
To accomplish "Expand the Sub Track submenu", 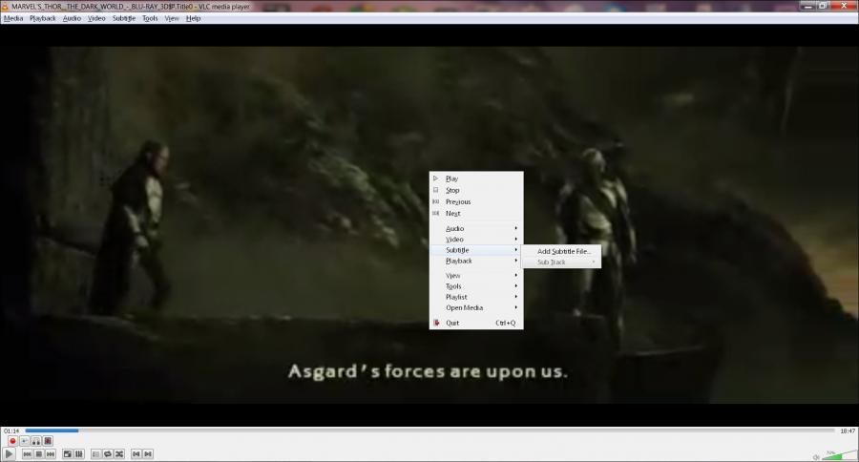I will 561,262.
